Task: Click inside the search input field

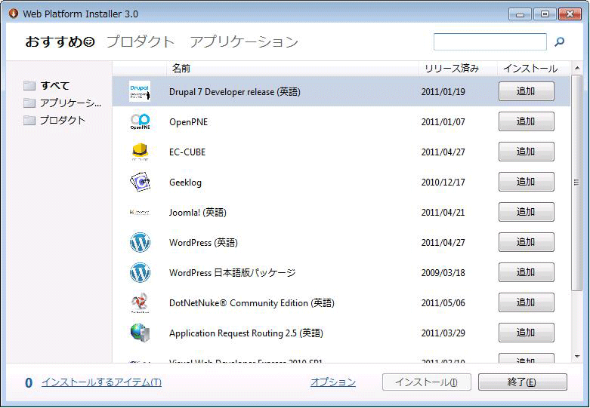Action: tap(490, 41)
